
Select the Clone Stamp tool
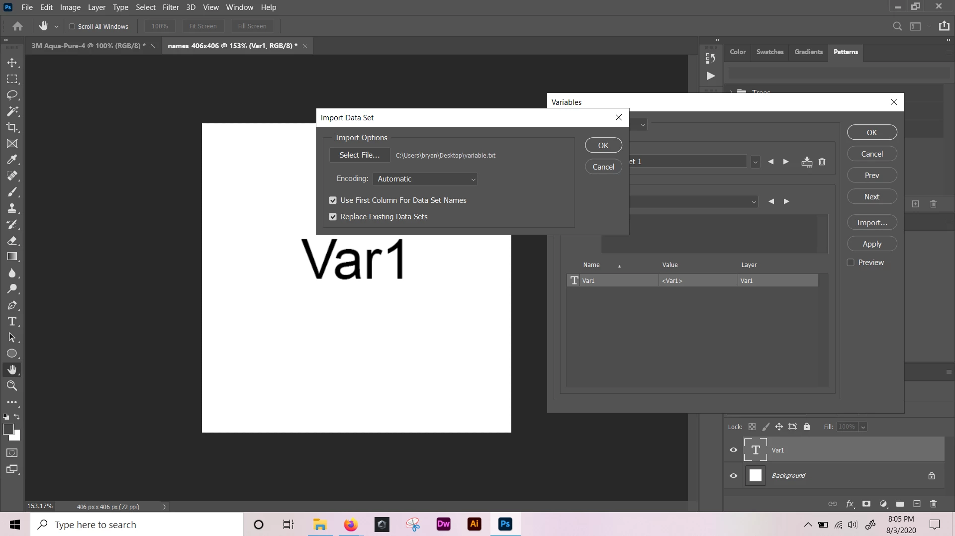point(12,208)
